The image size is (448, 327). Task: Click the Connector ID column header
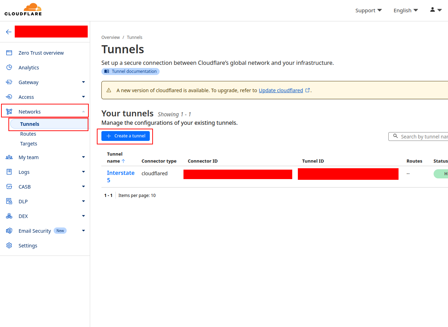click(203, 161)
